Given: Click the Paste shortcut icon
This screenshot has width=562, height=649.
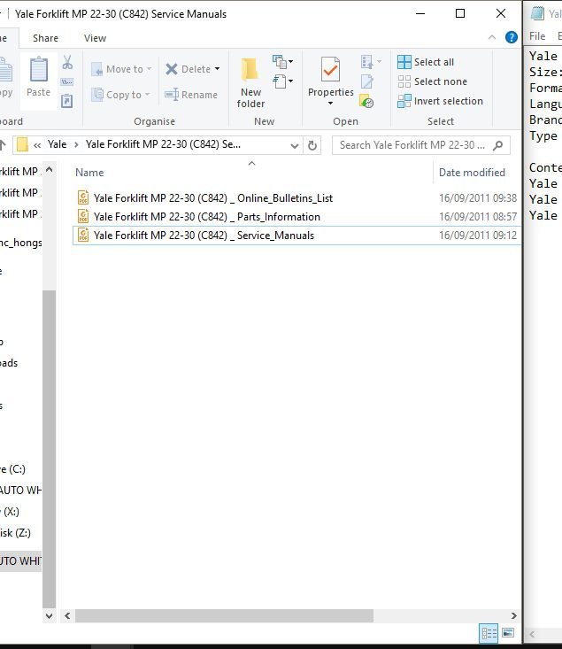Looking at the screenshot, I should [x=67, y=101].
